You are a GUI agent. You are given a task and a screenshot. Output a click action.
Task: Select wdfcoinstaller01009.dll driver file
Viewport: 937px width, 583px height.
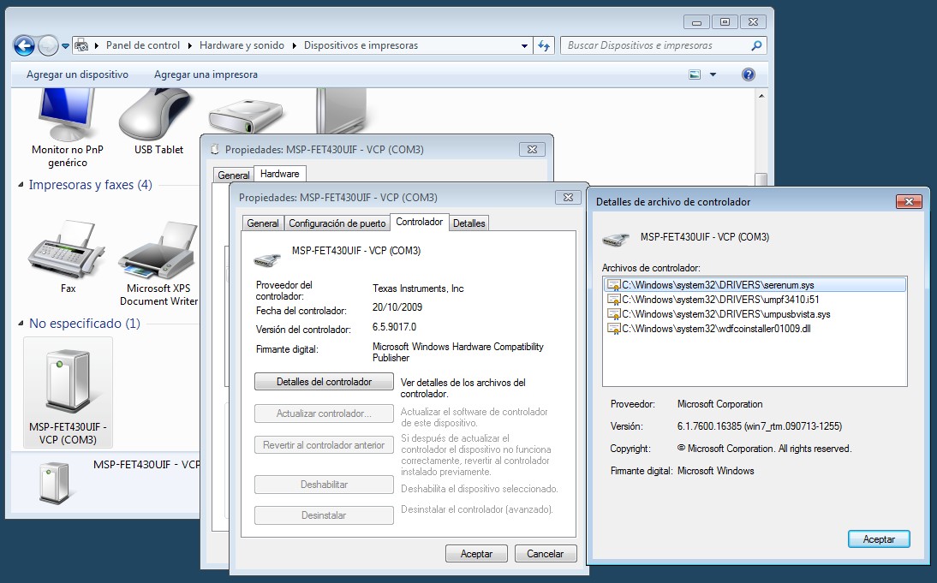coord(716,328)
